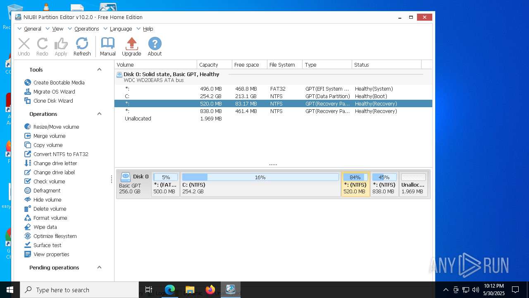Open Microsoft Edge from taskbar

tap(170, 290)
